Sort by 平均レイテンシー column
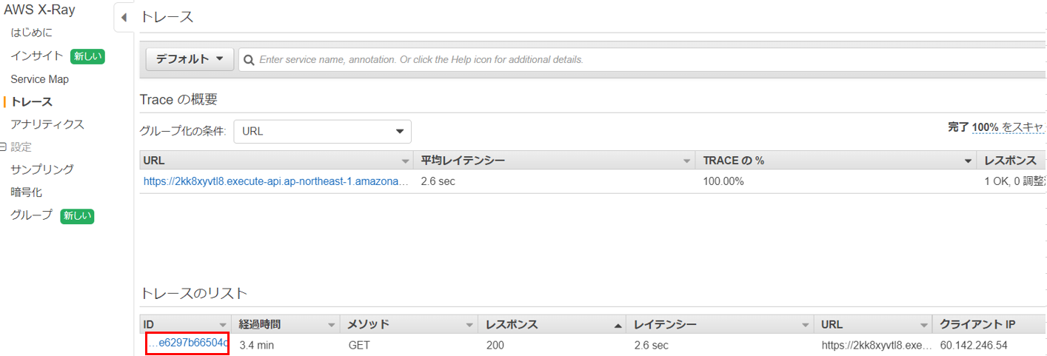This screenshot has width=1047, height=356. point(555,161)
